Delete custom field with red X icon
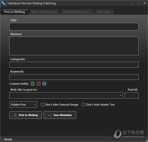The height and width of the screenshot is (142, 148). 39,84
